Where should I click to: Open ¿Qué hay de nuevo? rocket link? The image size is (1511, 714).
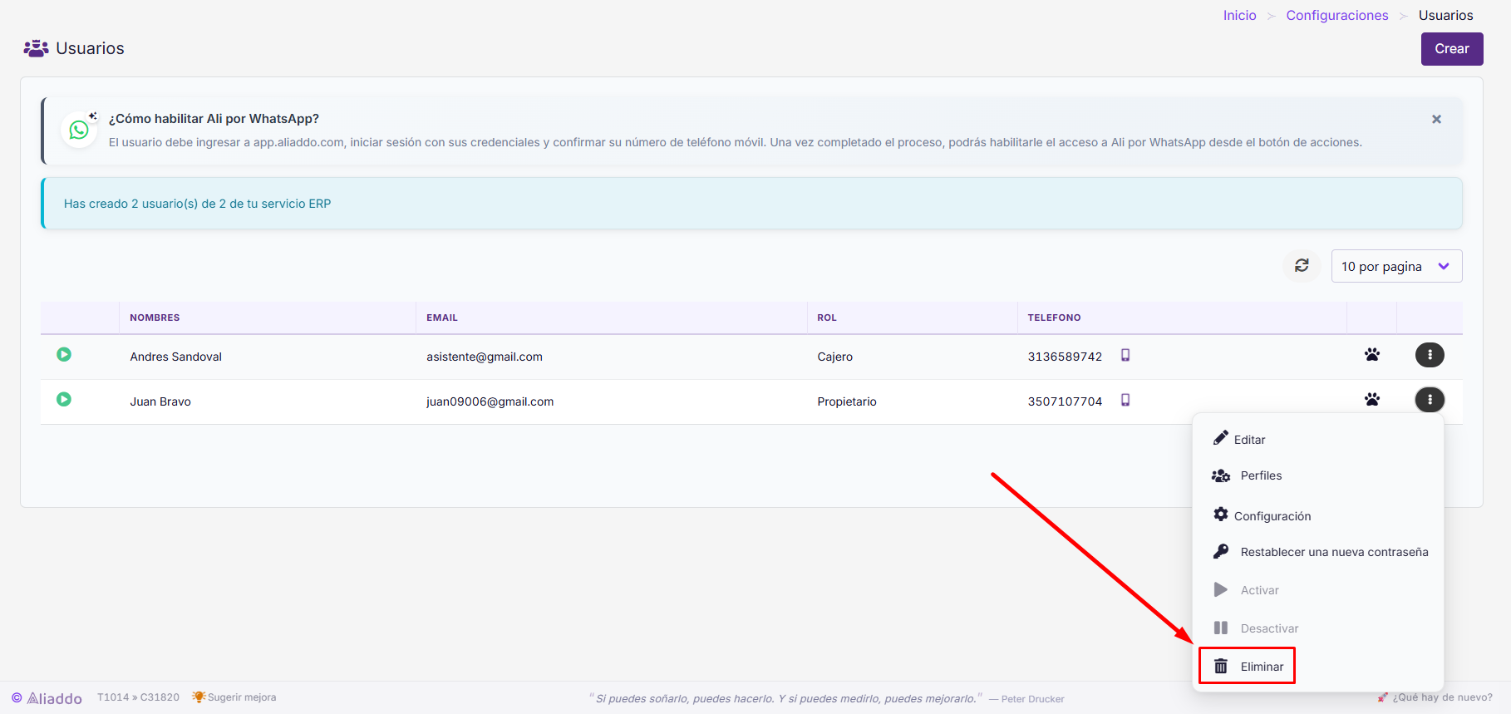click(x=1435, y=697)
